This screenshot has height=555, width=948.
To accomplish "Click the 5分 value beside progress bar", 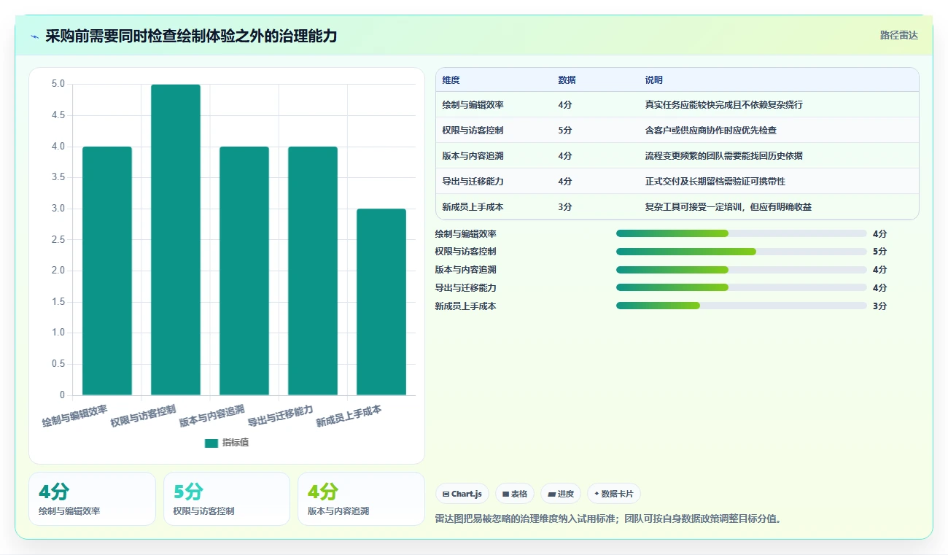I will coord(879,252).
